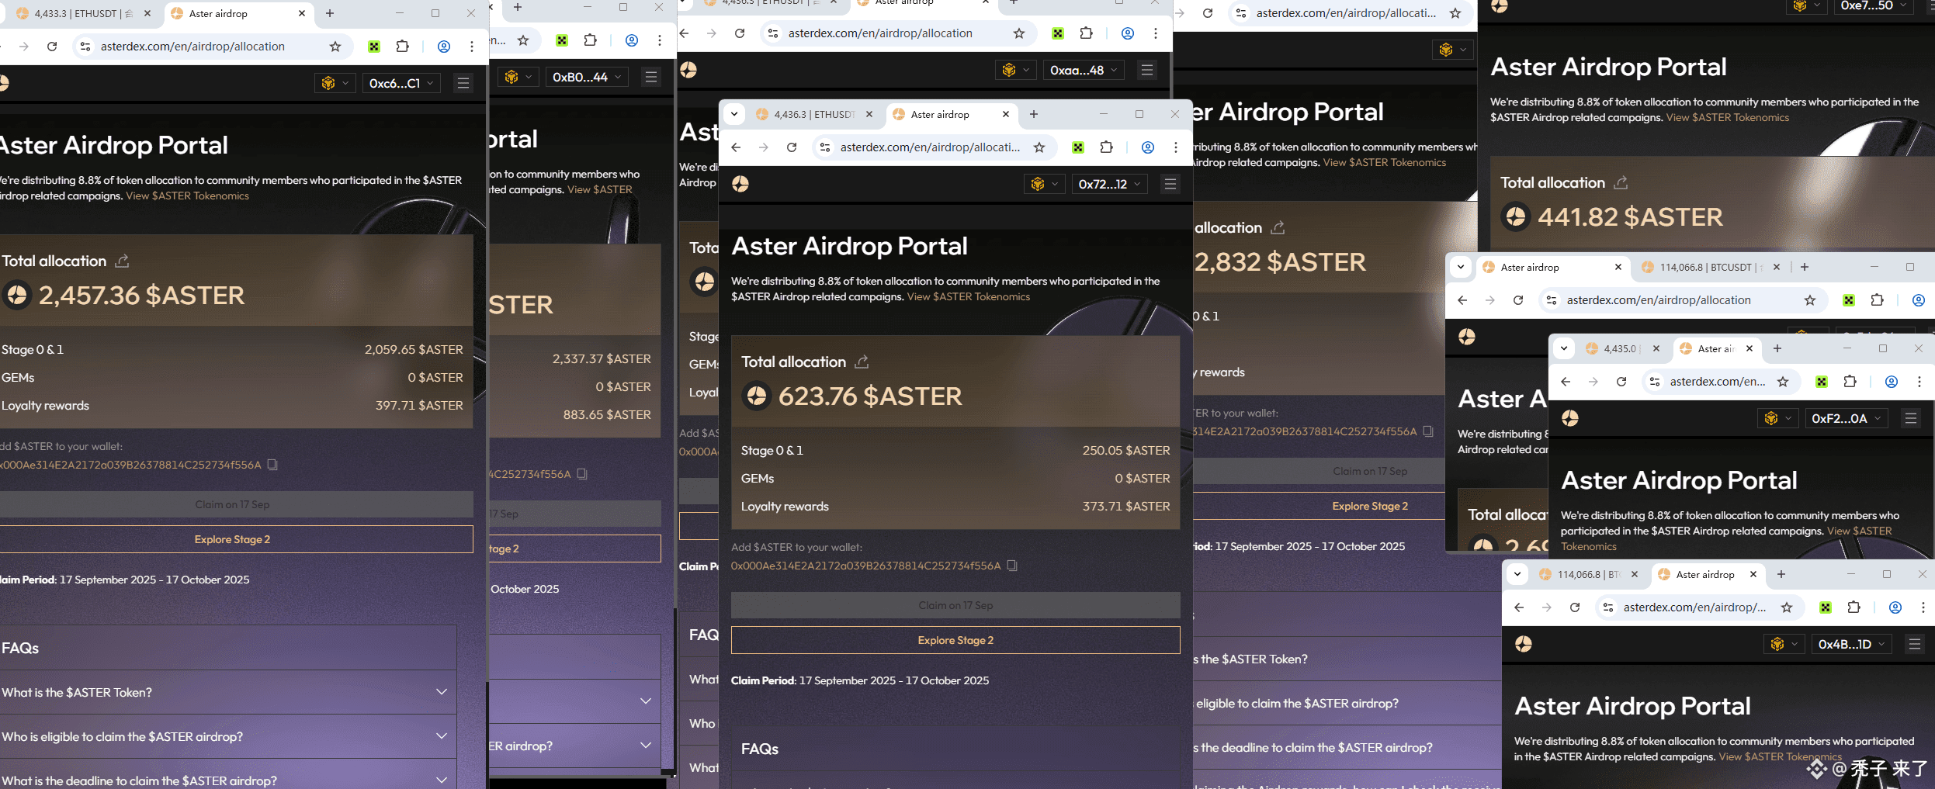
Task: Open the browser extensions puzzle icon
Action: [x=1106, y=147]
